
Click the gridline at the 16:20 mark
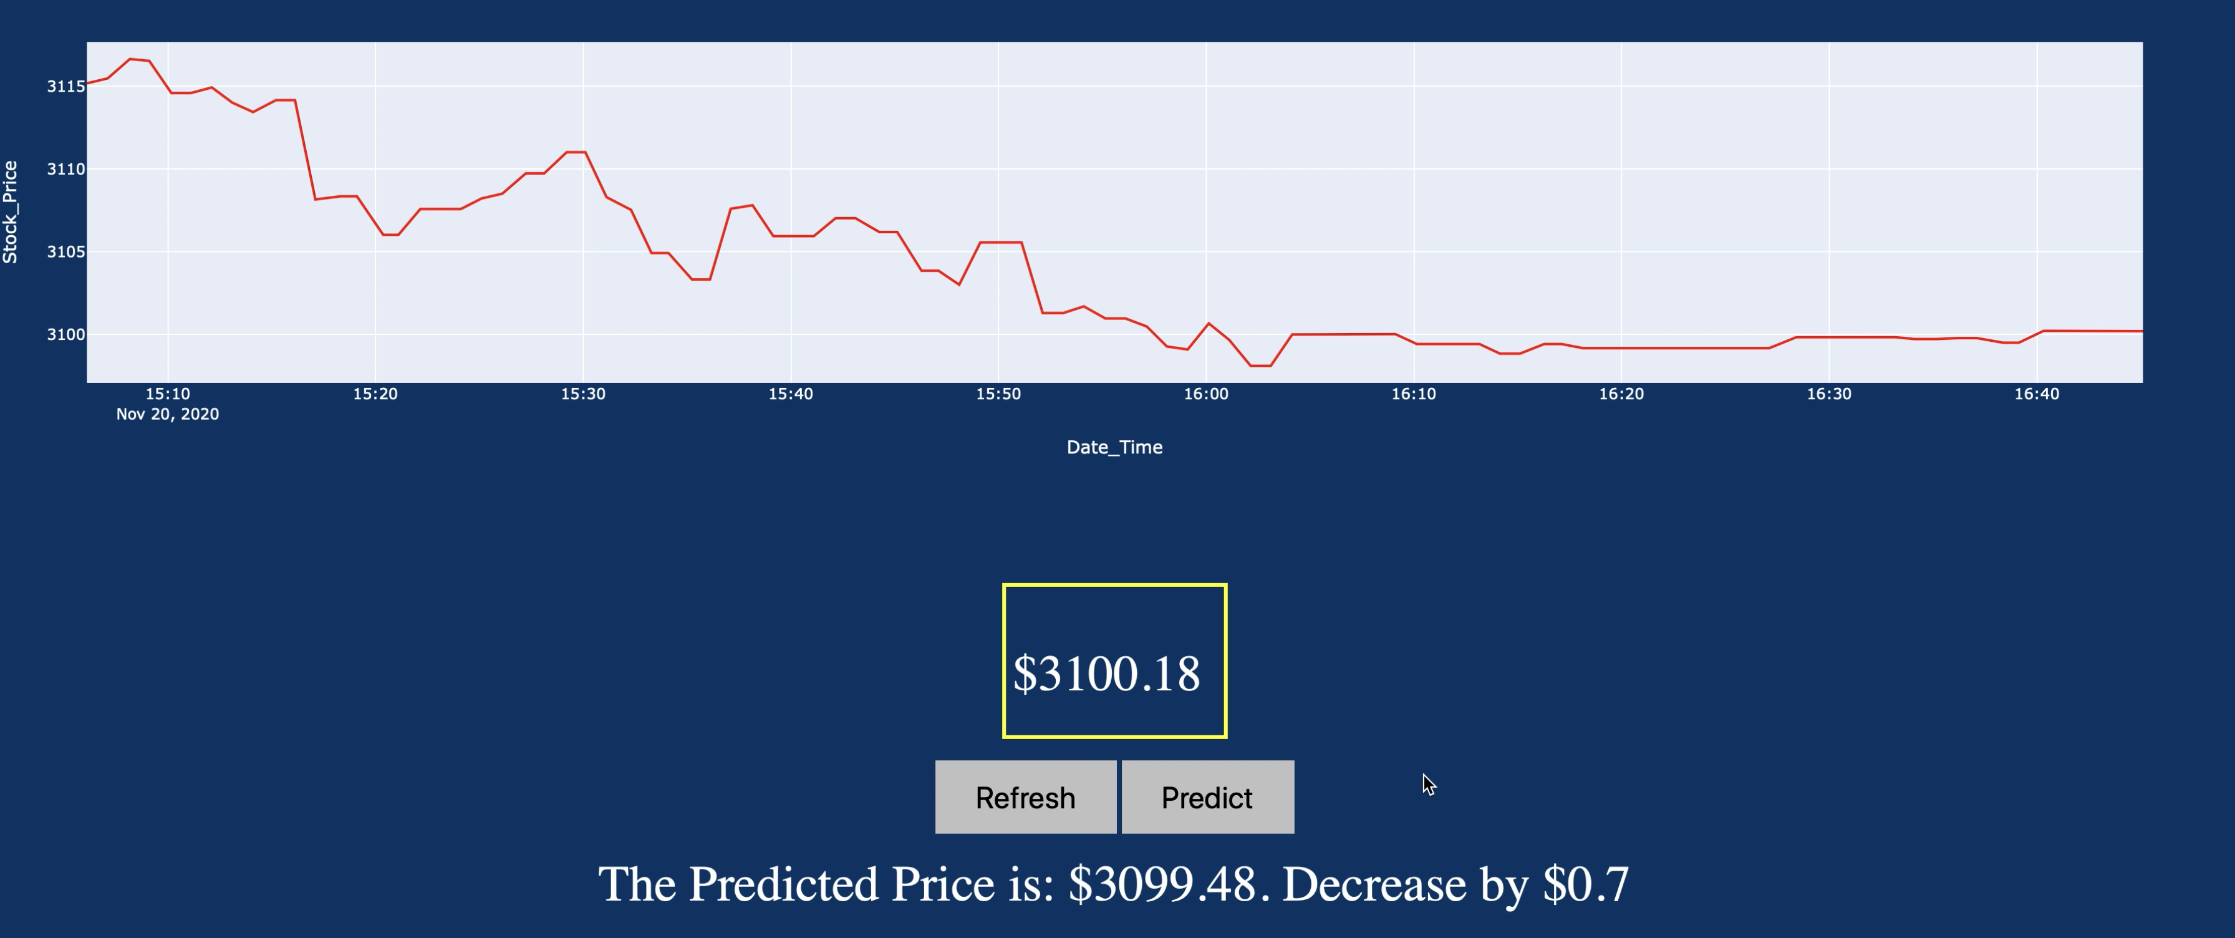tap(1625, 208)
